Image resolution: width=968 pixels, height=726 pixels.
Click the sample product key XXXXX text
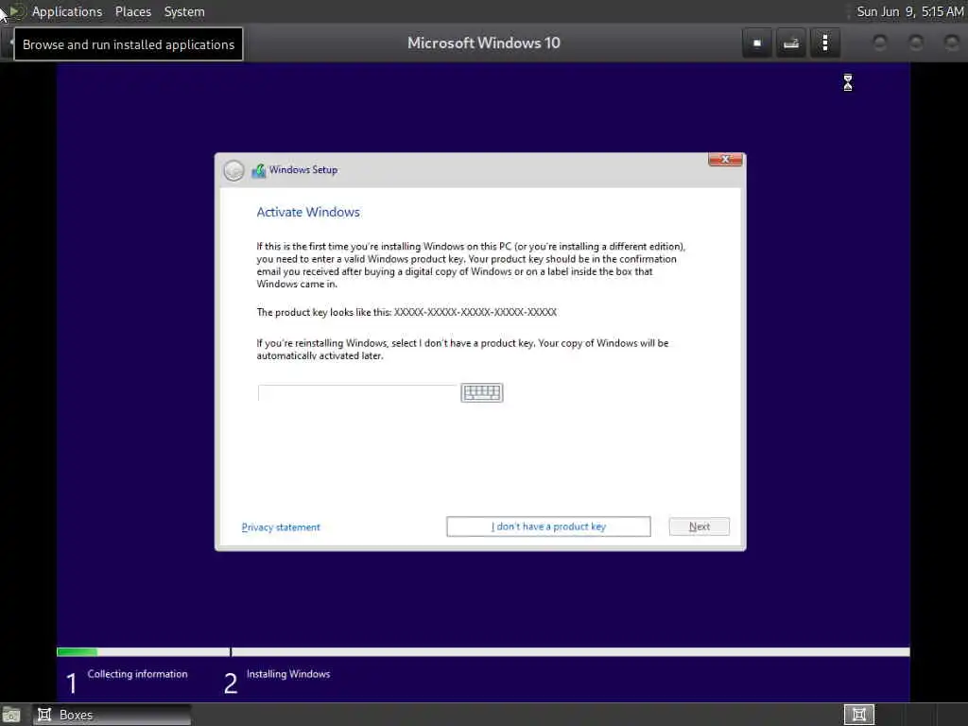(x=475, y=312)
